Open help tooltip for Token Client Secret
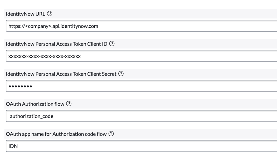277x159 pixels. (x=121, y=74)
